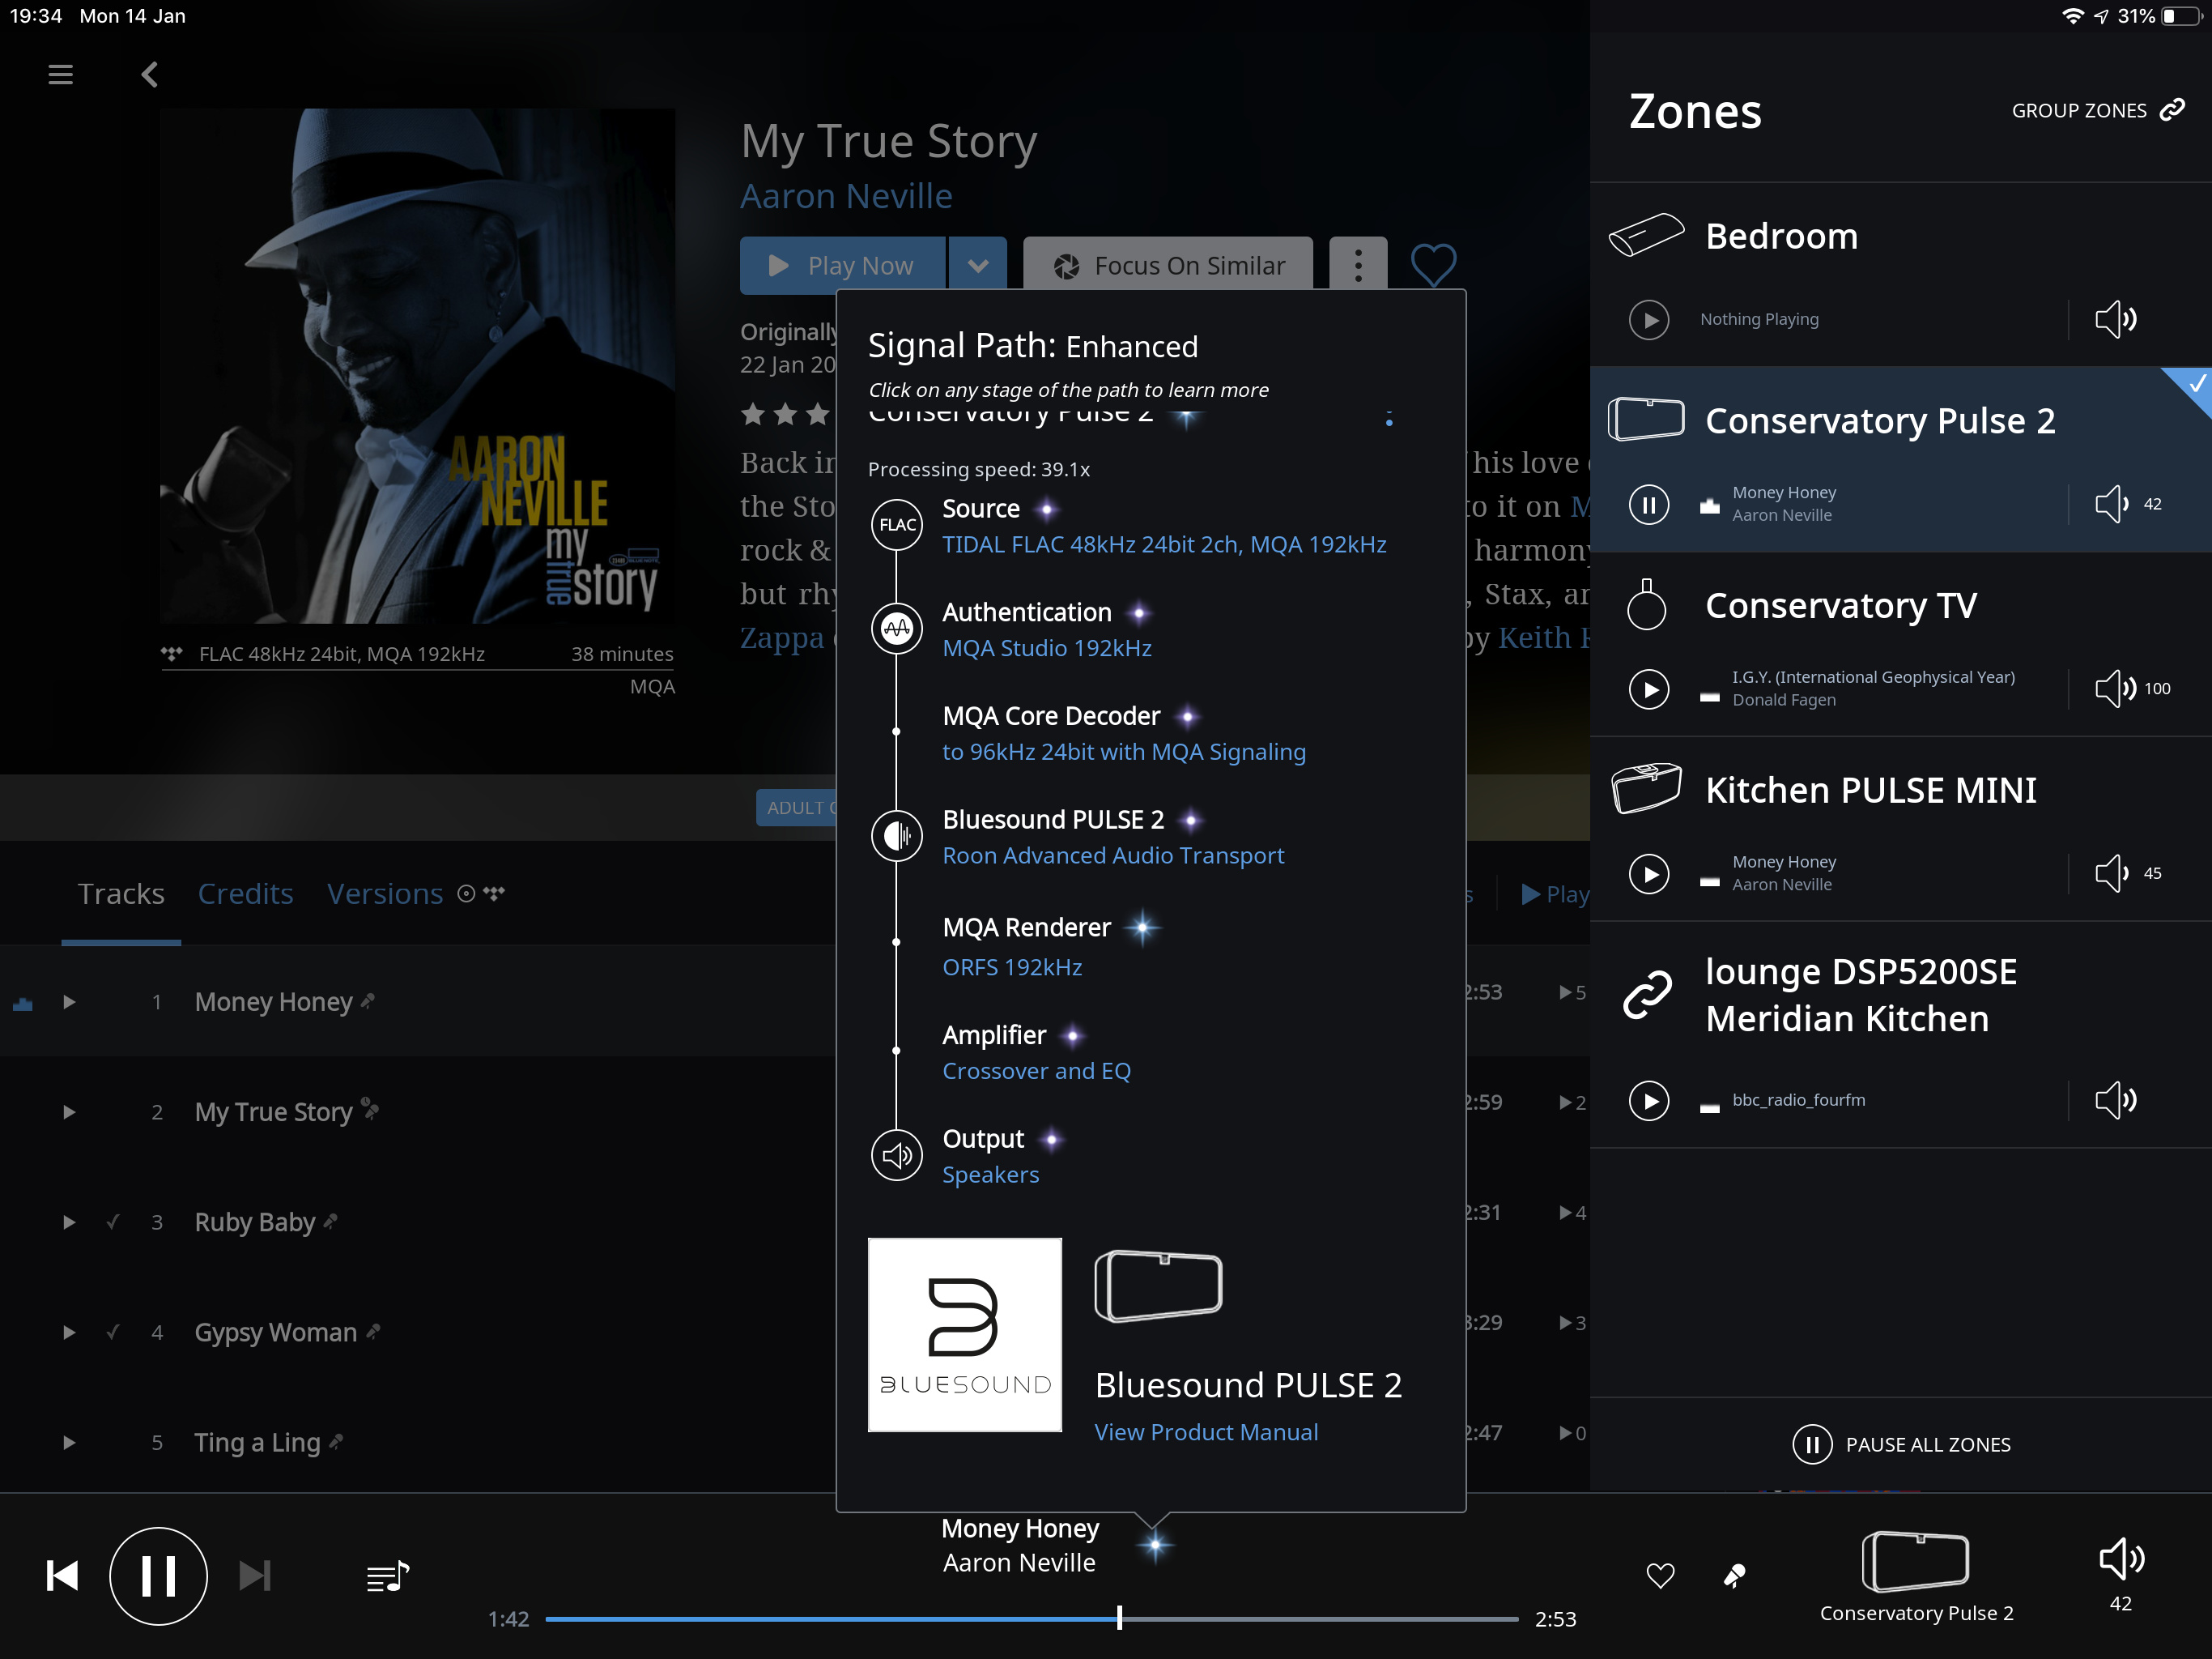Open the Aaron Neville artist link
Viewport: 2212px width, 1659px height.
[x=846, y=196]
